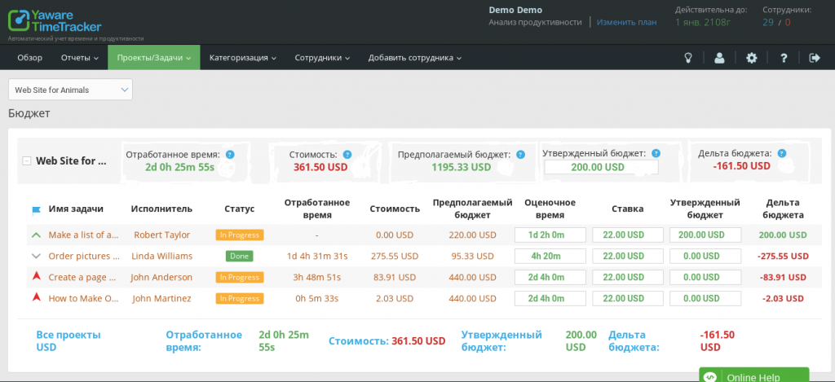This screenshot has height=382, width=835.
Task: Open the user profile icon
Action: 719,58
